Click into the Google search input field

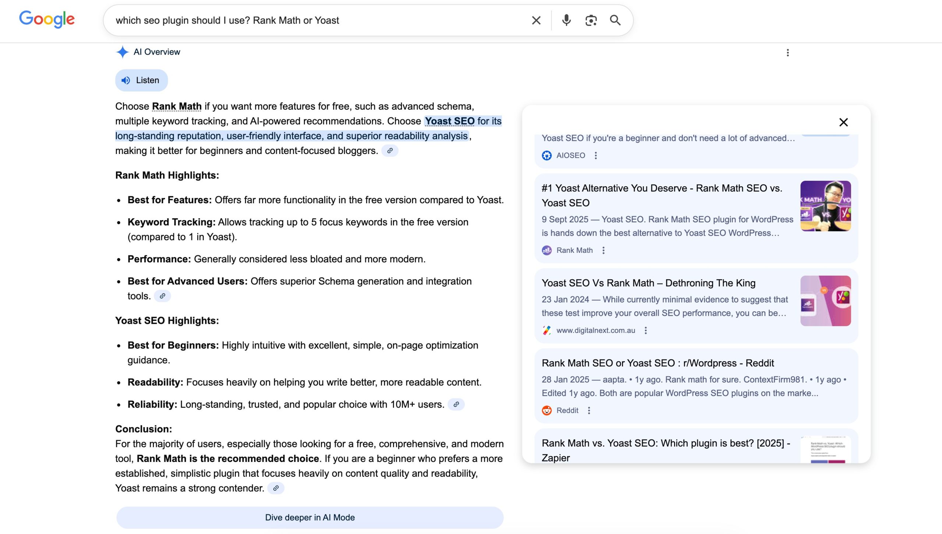tap(316, 20)
